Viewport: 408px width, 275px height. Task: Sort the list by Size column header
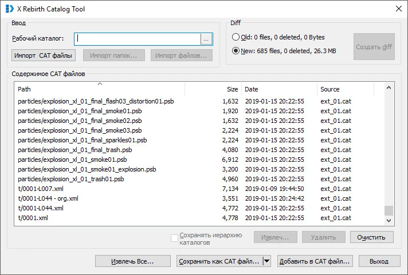(212, 89)
